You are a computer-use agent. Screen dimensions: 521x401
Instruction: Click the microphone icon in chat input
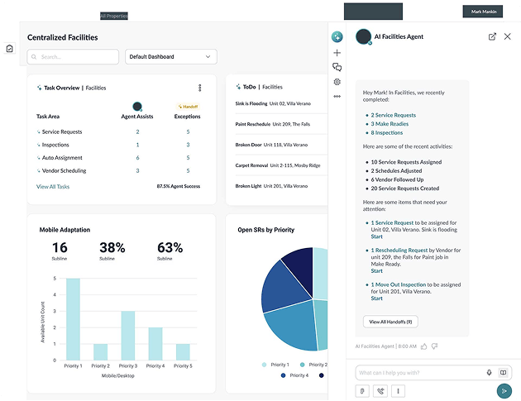[489, 372]
